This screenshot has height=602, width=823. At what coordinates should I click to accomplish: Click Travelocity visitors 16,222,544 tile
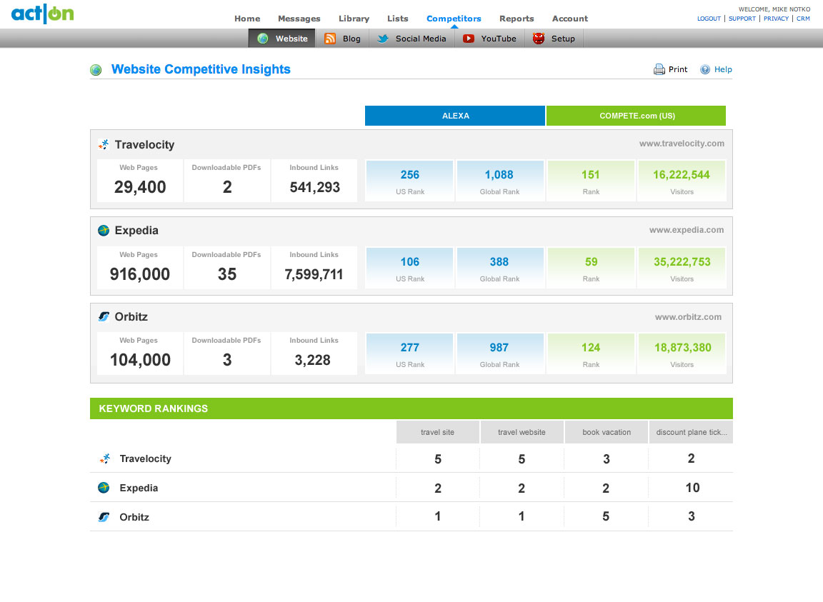[682, 181]
